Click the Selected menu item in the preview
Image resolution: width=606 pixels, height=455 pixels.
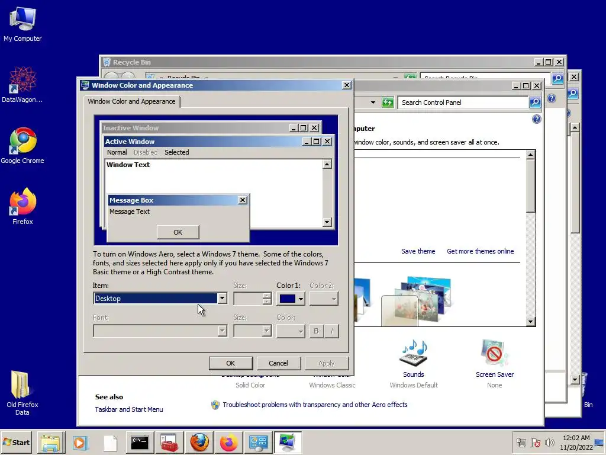coord(176,152)
